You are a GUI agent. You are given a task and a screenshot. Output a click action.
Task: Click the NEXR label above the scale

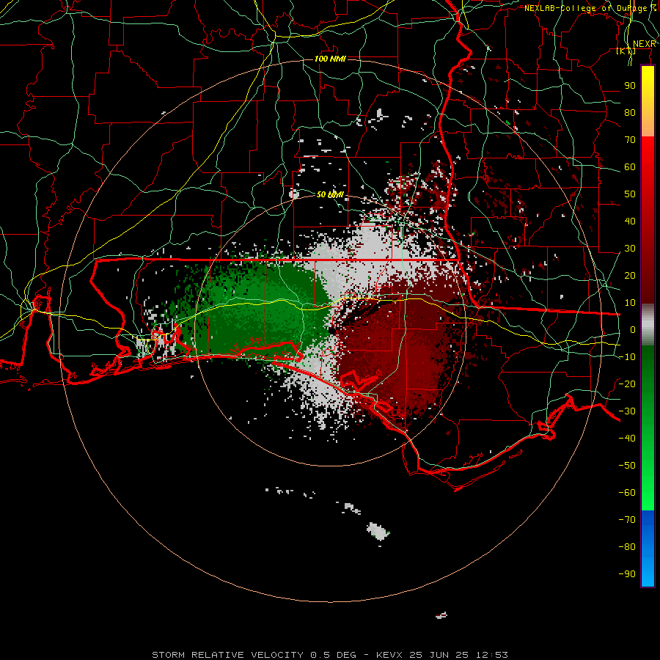[x=645, y=44]
